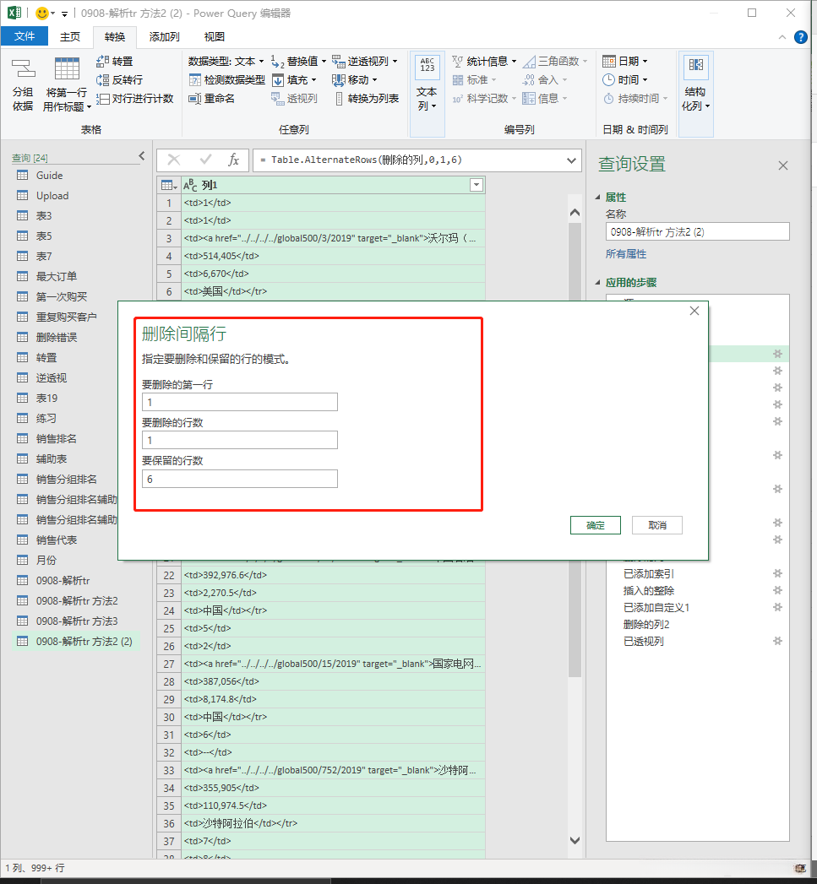Image resolution: width=817 pixels, height=884 pixels.
Task: Open quick access toolbar customize arrow
Action: (x=63, y=14)
